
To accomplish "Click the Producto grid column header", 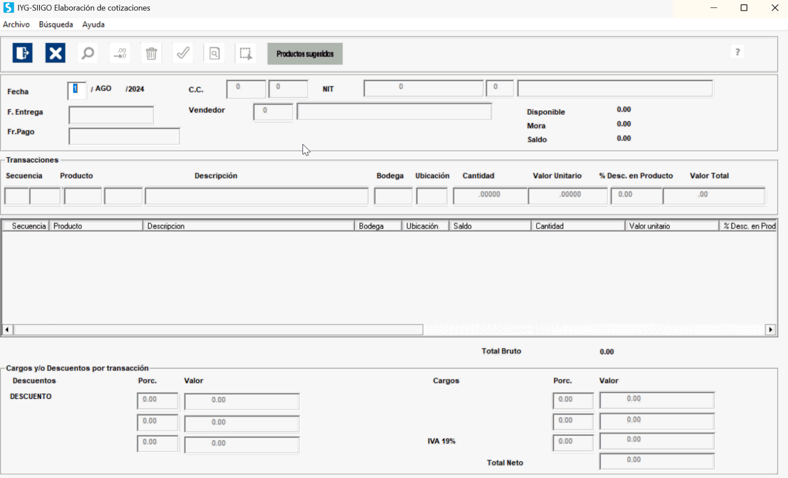I will coord(96,226).
